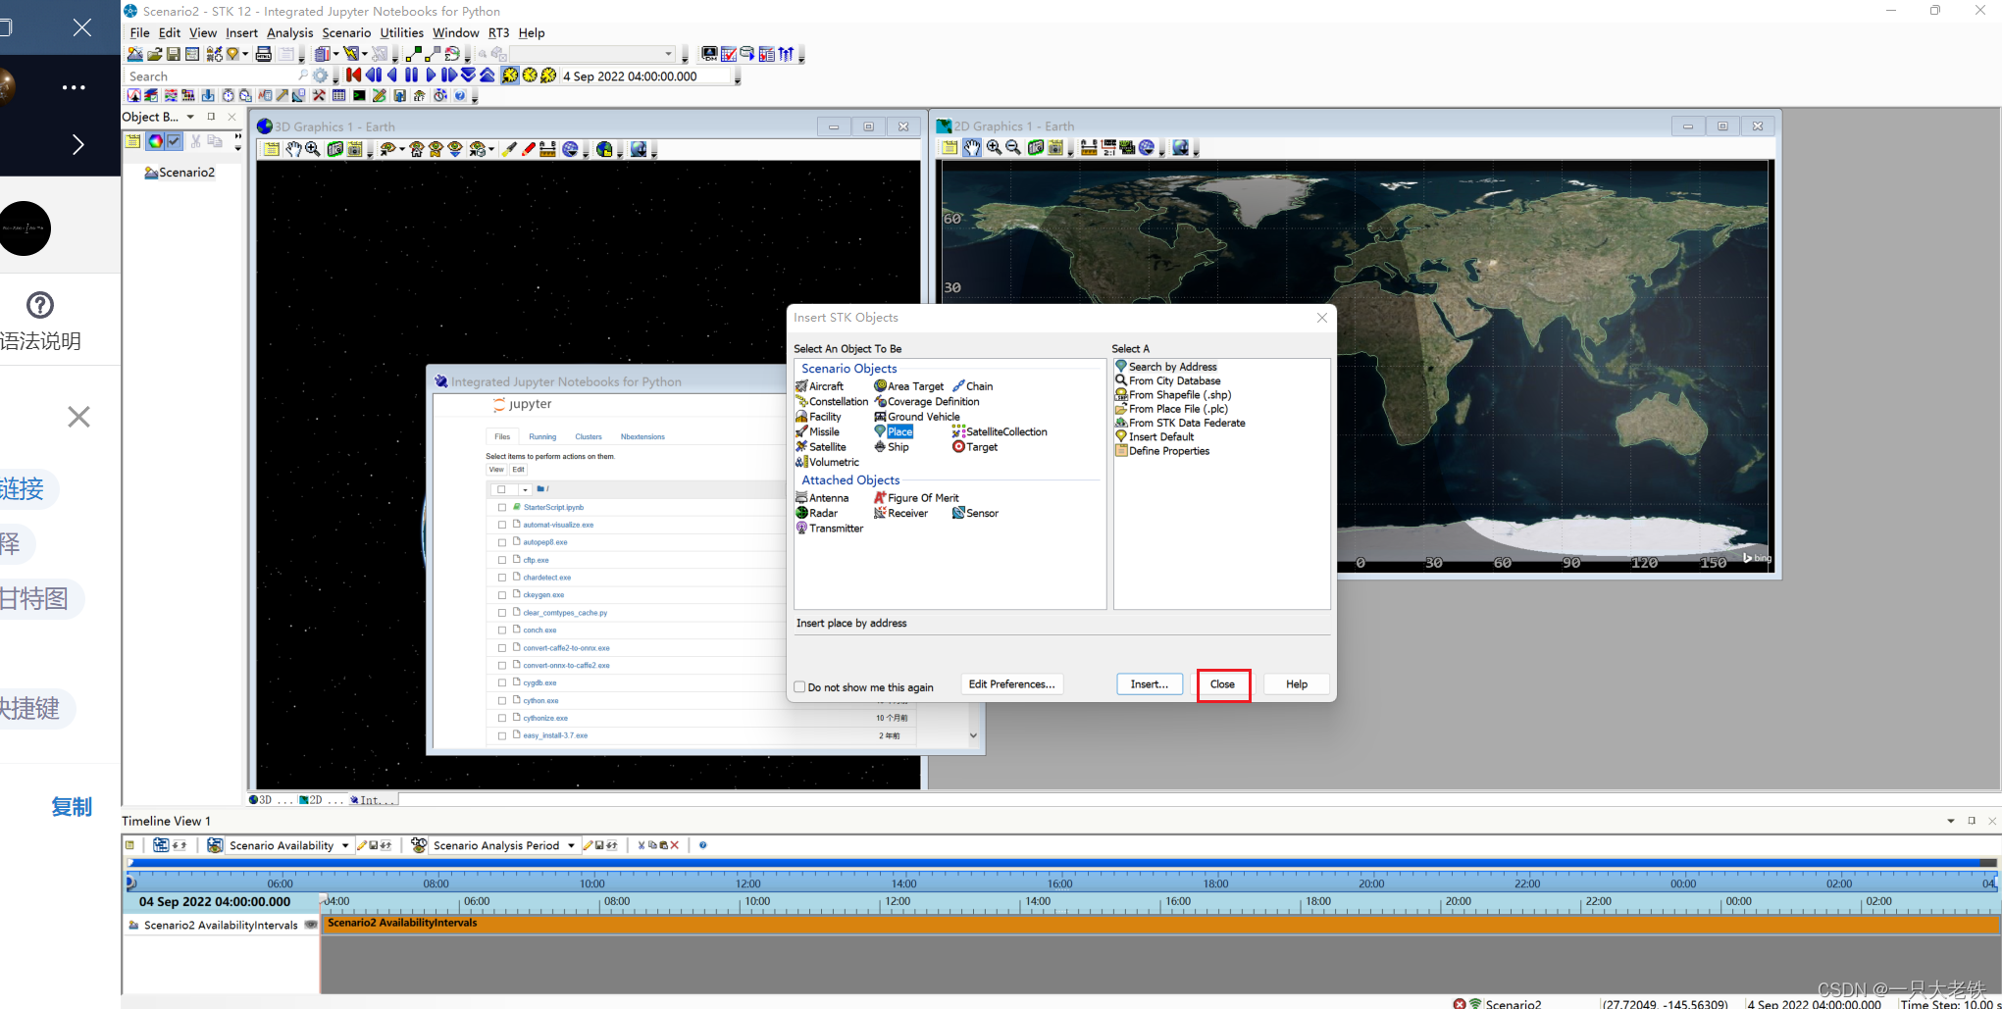Click the Edit Preferences... button
This screenshot has width=2002, height=1009.
coord(1011,684)
